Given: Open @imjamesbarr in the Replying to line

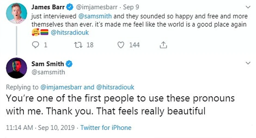Looking at the screenshot, I should (x=61, y=87).
